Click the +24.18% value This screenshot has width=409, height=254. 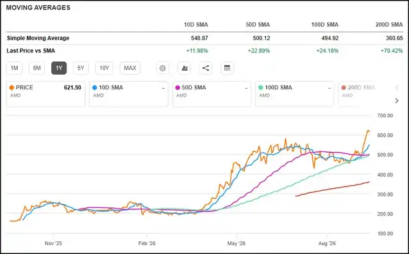point(327,51)
